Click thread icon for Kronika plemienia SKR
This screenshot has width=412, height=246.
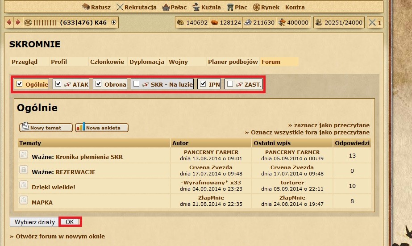coord(24,154)
